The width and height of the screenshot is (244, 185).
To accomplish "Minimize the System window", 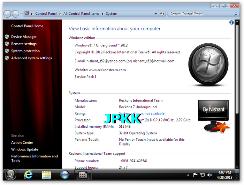I will coord(215,6).
